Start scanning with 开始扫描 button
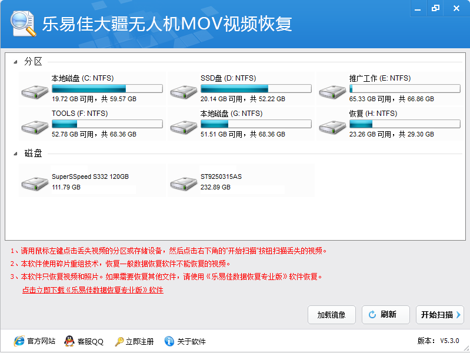This screenshot has width=470, height=353. pyautogui.click(x=440, y=315)
